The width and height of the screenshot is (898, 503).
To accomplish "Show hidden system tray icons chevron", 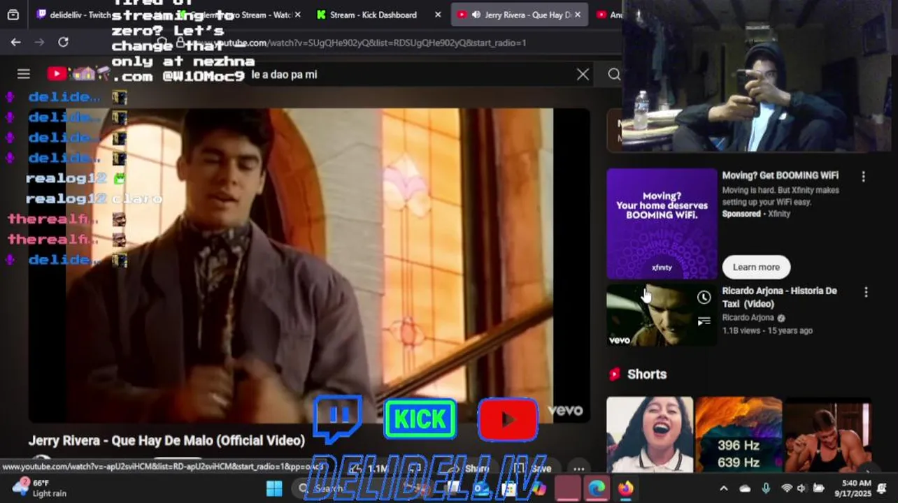I will point(724,488).
